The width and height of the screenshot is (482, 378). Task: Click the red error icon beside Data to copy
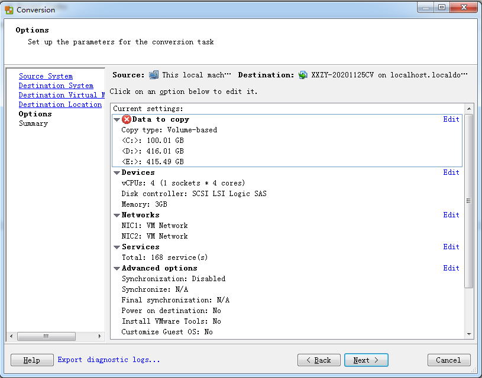point(127,119)
